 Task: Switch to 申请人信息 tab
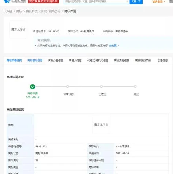pyautogui.click(x=75, y=61)
